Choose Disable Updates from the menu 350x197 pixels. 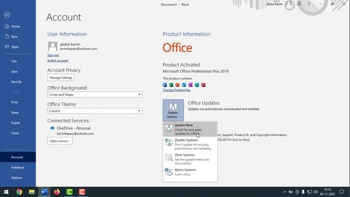pyautogui.click(x=190, y=144)
